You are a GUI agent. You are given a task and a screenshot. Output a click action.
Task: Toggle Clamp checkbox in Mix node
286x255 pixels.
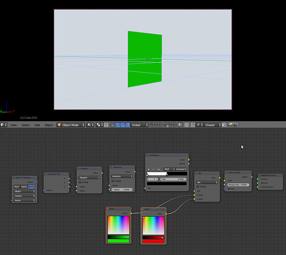tap(198, 187)
